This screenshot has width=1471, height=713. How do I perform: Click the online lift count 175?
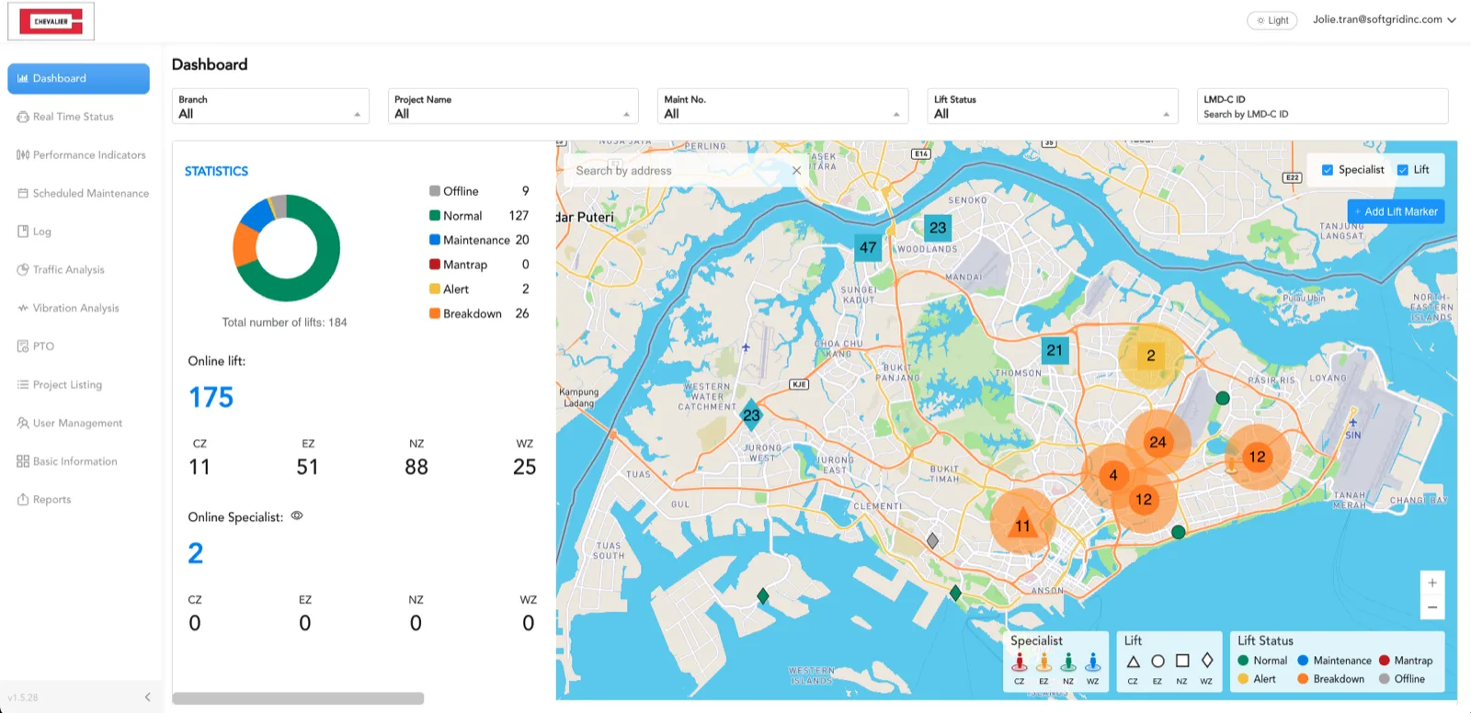click(x=211, y=397)
